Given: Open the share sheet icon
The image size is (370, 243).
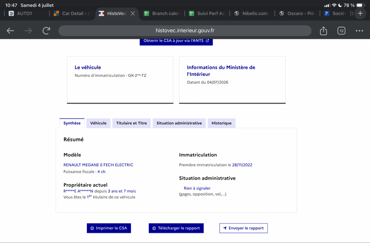Looking at the screenshot, I should pos(323,31).
